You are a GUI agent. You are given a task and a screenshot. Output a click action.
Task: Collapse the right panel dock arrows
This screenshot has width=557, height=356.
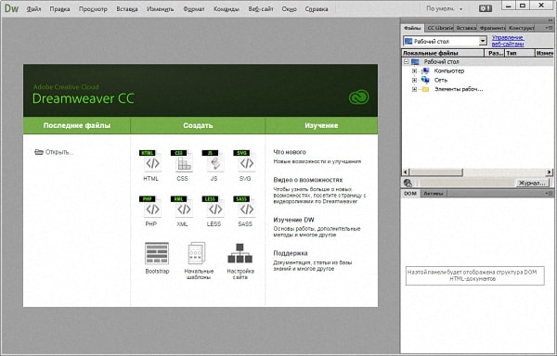coord(550,20)
